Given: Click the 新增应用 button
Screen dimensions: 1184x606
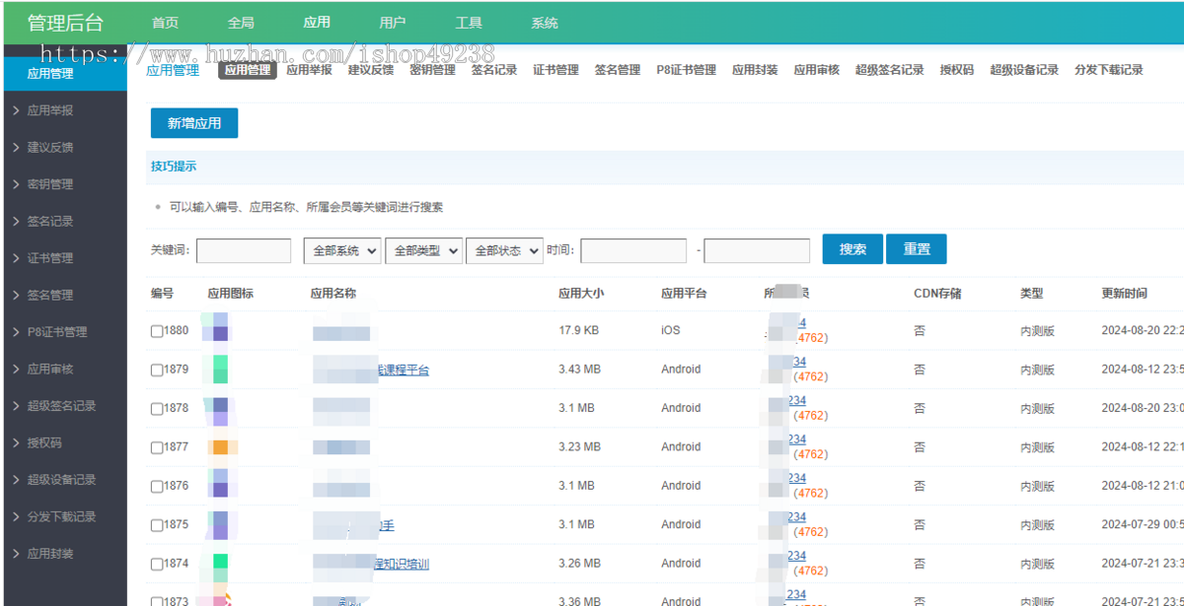Looking at the screenshot, I should [194, 123].
